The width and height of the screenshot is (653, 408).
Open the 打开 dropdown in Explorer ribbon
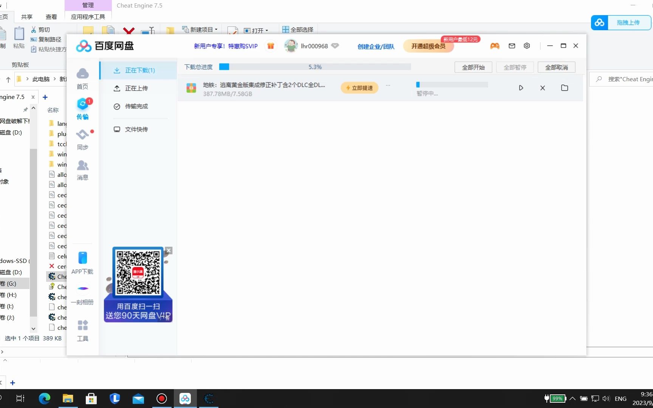(x=256, y=30)
